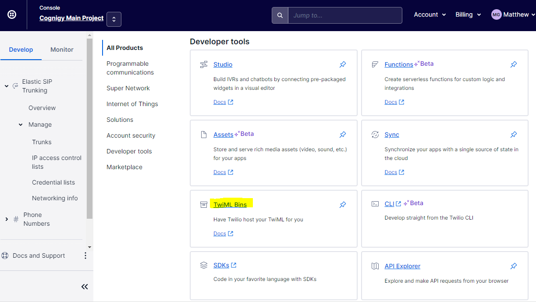This screenshot has width=536, height=302.
Task: Open Docs link under Sync
Action: [394, 172]
